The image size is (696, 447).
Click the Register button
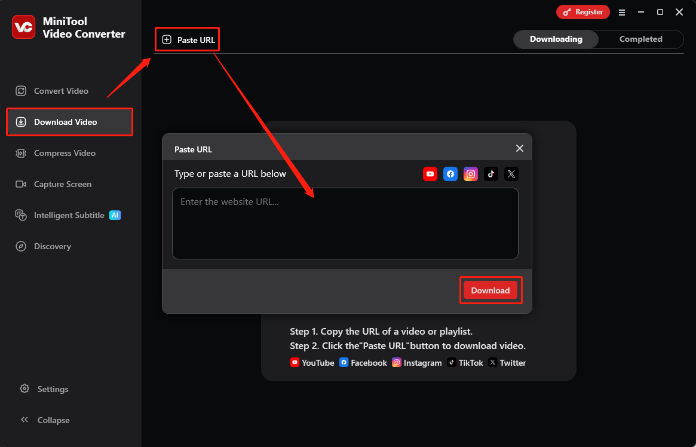[x=582, y=11]
